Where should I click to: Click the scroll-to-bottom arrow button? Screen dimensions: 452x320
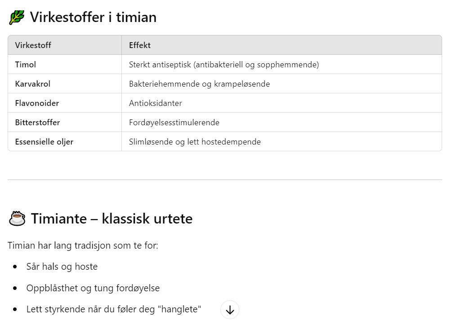point(230,310)
